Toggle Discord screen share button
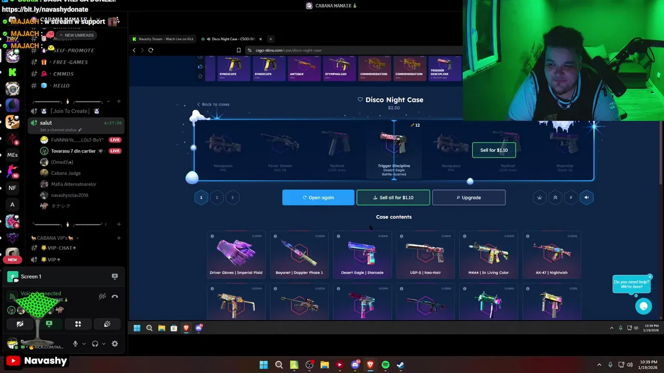664x373 pixels. 49,324
